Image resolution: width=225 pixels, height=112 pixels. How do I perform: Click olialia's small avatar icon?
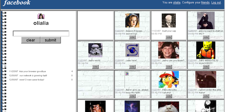[x=41, y=16]
